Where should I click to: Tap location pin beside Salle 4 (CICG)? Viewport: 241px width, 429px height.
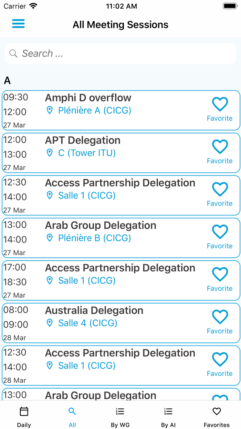(x=50, y=323)
